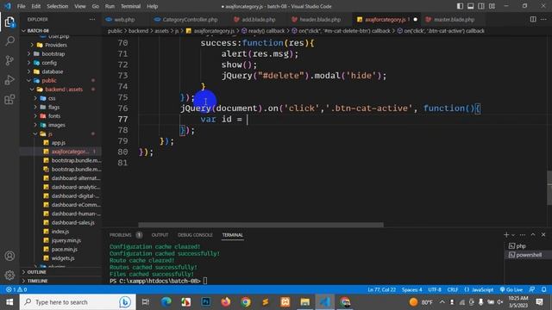Open customize layout icon

click(x=492, y=6)
